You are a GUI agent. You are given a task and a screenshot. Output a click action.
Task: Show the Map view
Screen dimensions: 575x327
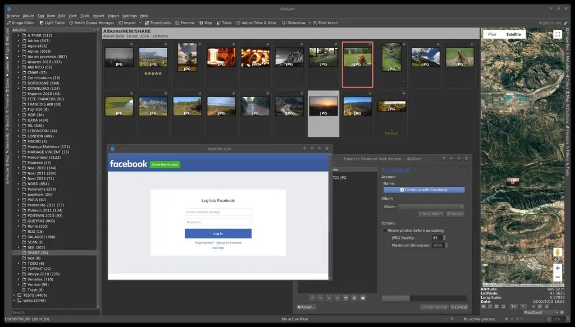point(207,22)
